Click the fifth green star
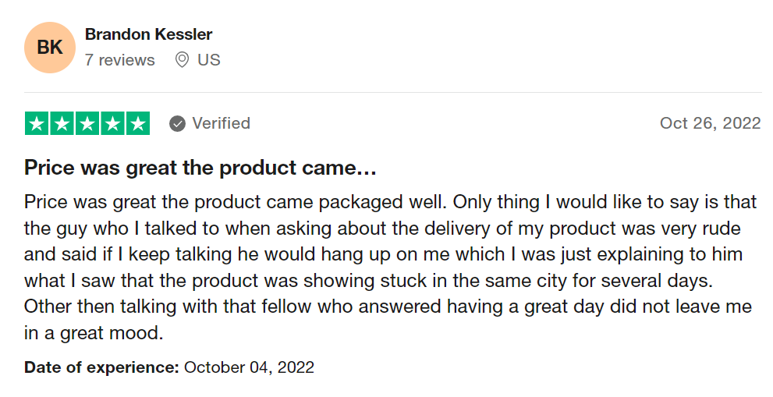Image resolution: width=773 pixels, height=397 pixels. (137, 123)
